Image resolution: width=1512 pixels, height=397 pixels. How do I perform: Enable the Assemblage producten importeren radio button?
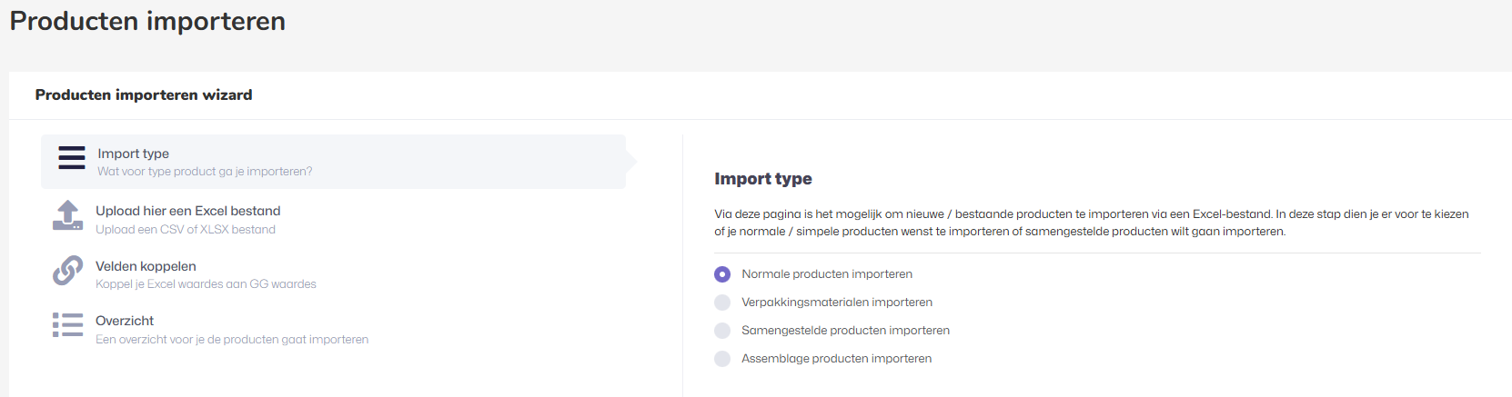[x=722, y=359]
